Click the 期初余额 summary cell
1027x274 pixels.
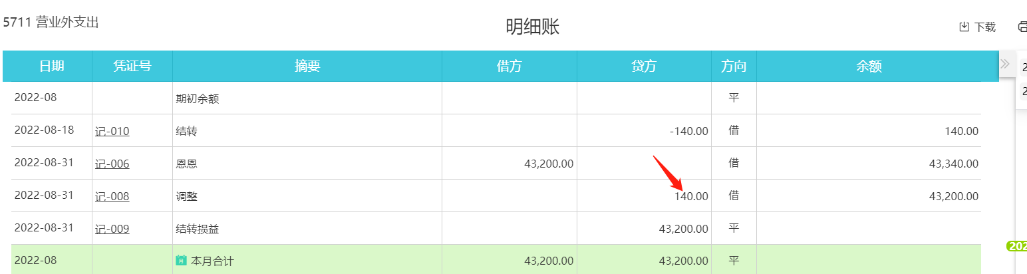[x=197, y=99]
